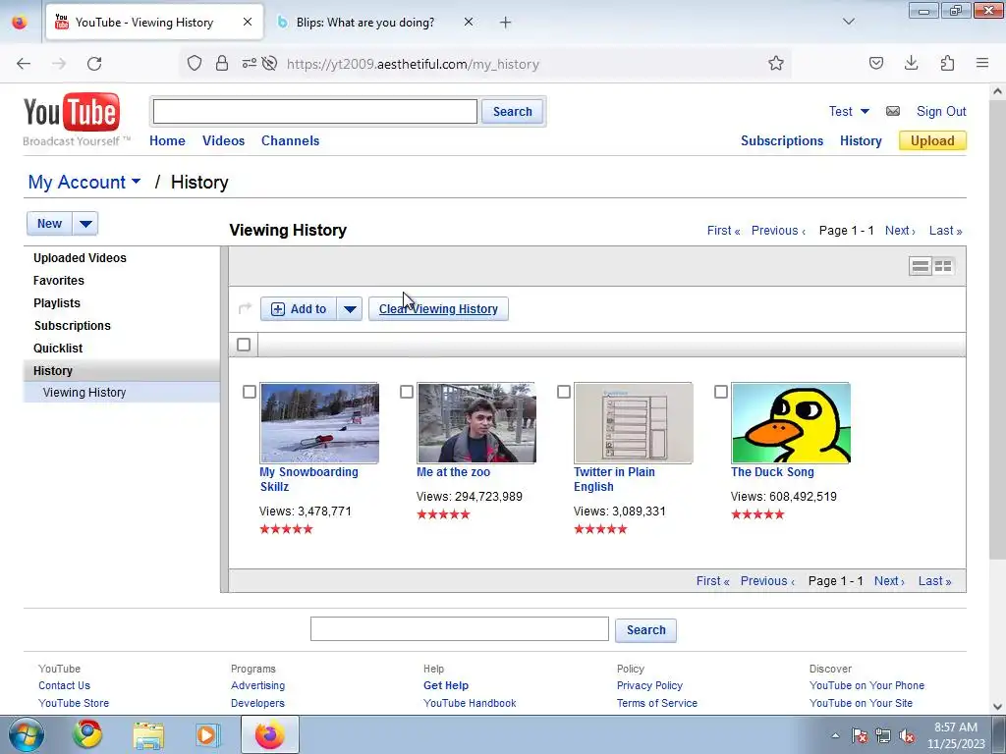Click the YouTube logo
Image resolution: width=1006 pixels, height=754 pixels.
coord(72,112)
